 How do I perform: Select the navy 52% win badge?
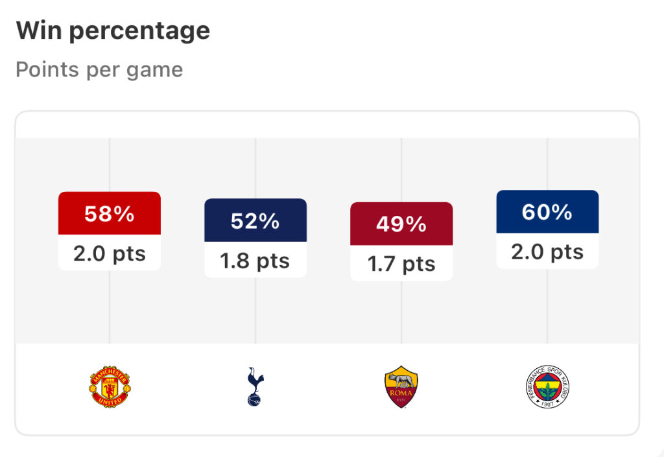coord(255,220)
